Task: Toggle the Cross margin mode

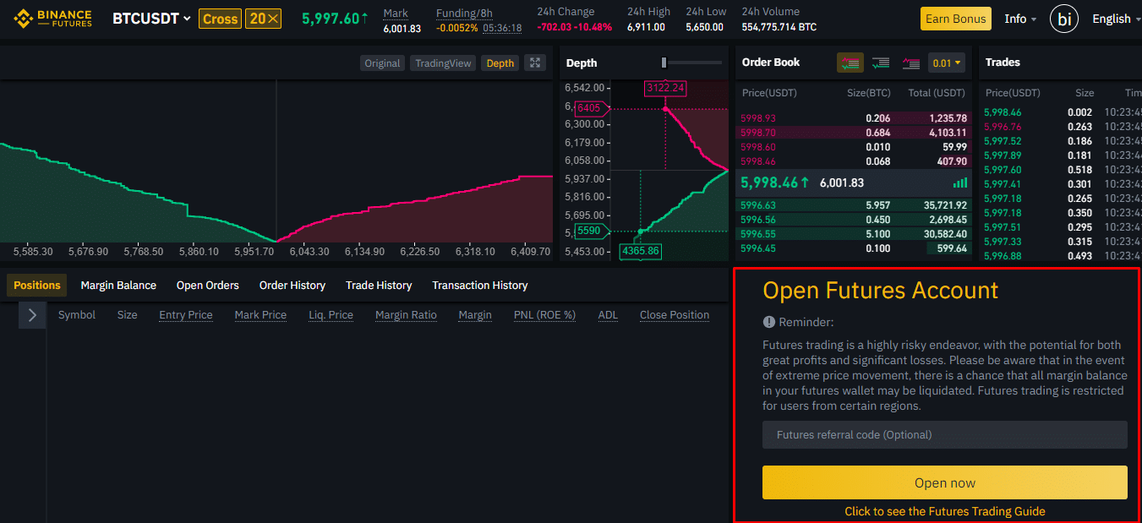Action: [x=220, y=19]
